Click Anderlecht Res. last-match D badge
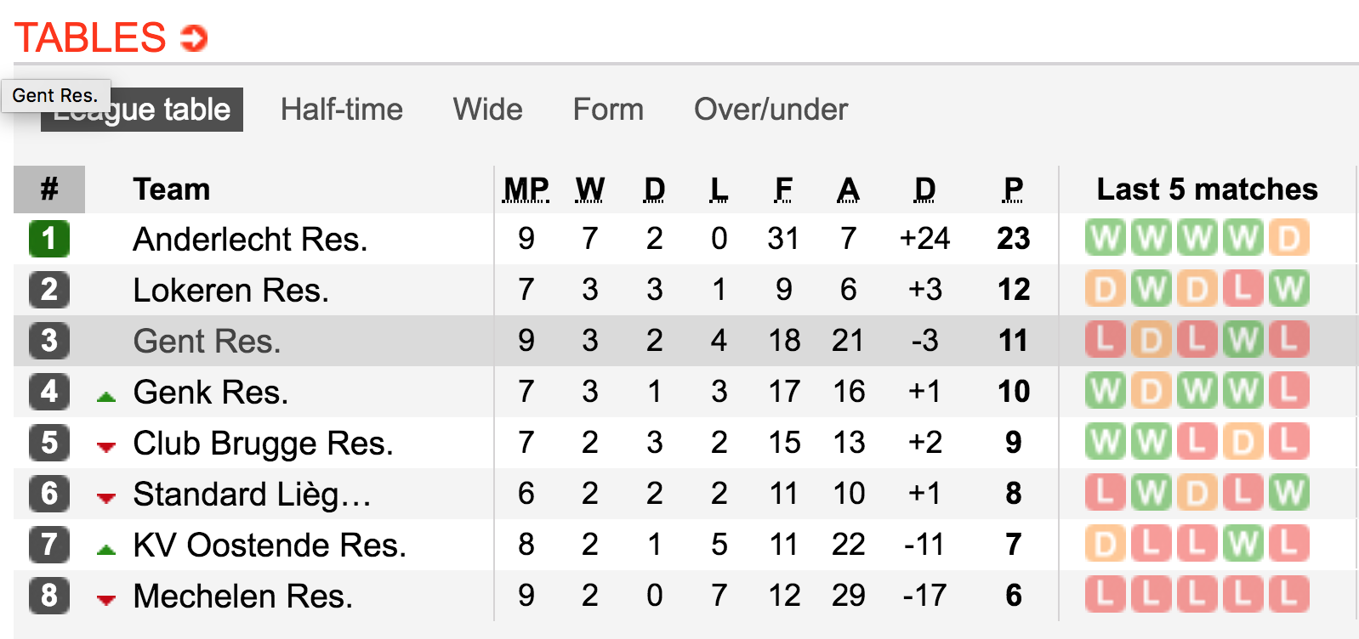The height and width of the screenshot is (639, 1359). coord(1288,238)
